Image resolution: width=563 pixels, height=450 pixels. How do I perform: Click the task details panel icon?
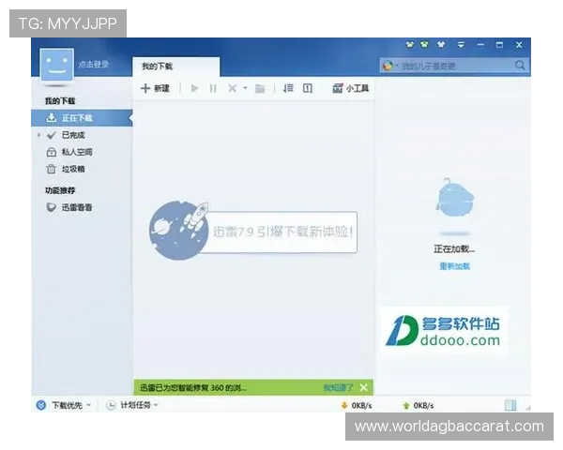[308, 88]
